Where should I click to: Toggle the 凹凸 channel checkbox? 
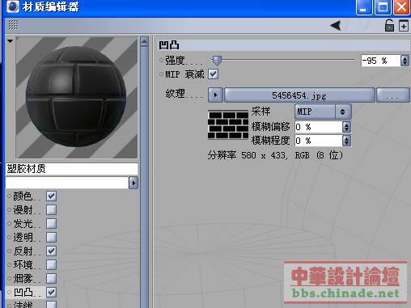(x=51, y=293)
